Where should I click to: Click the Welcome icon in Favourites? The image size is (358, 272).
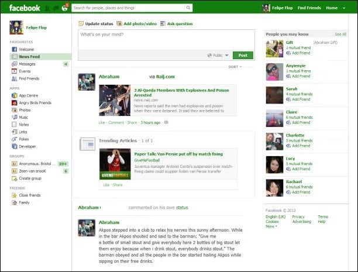pos(15,49)
